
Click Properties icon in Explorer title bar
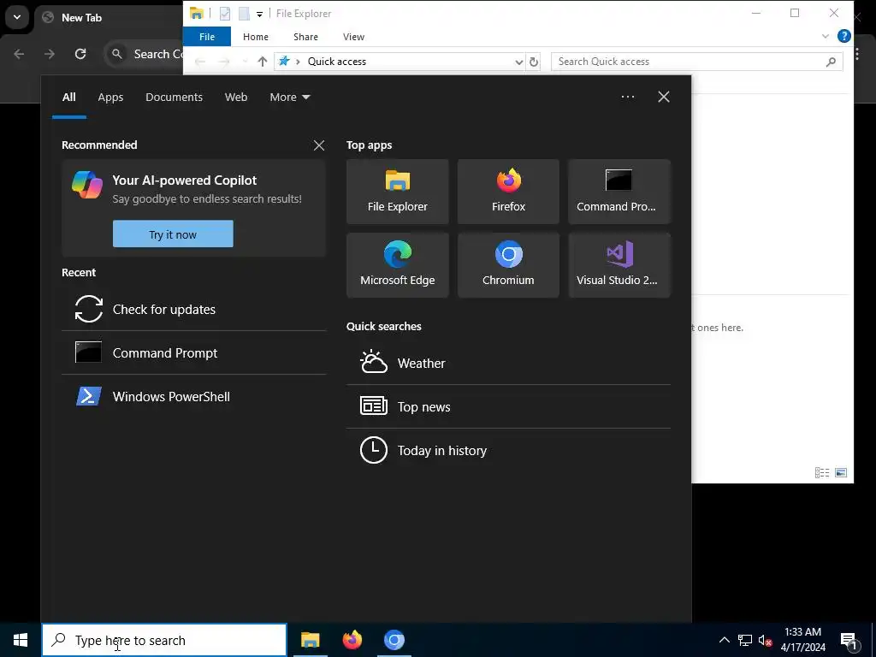225,14
